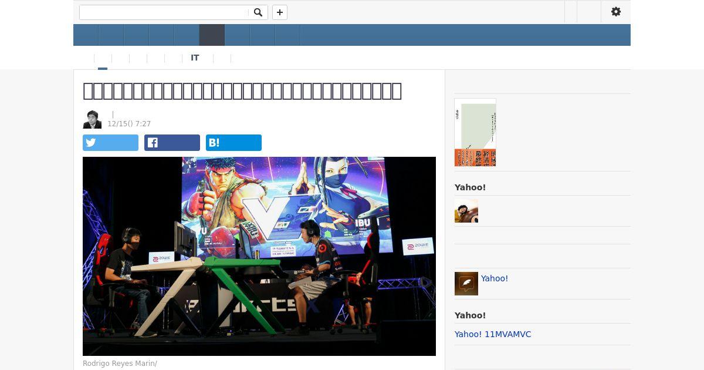The image size is (704, 370).
Task: Open the book cover thumbnail in sidebar
Action: tap(475, 133)
